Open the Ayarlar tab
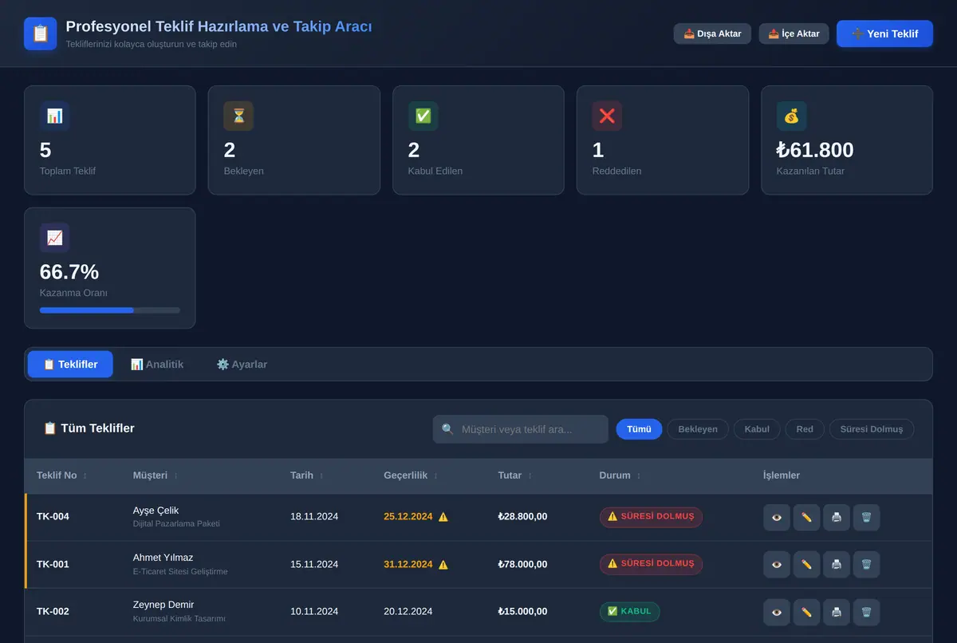The image size is (957, 643). tap(242, 364)
